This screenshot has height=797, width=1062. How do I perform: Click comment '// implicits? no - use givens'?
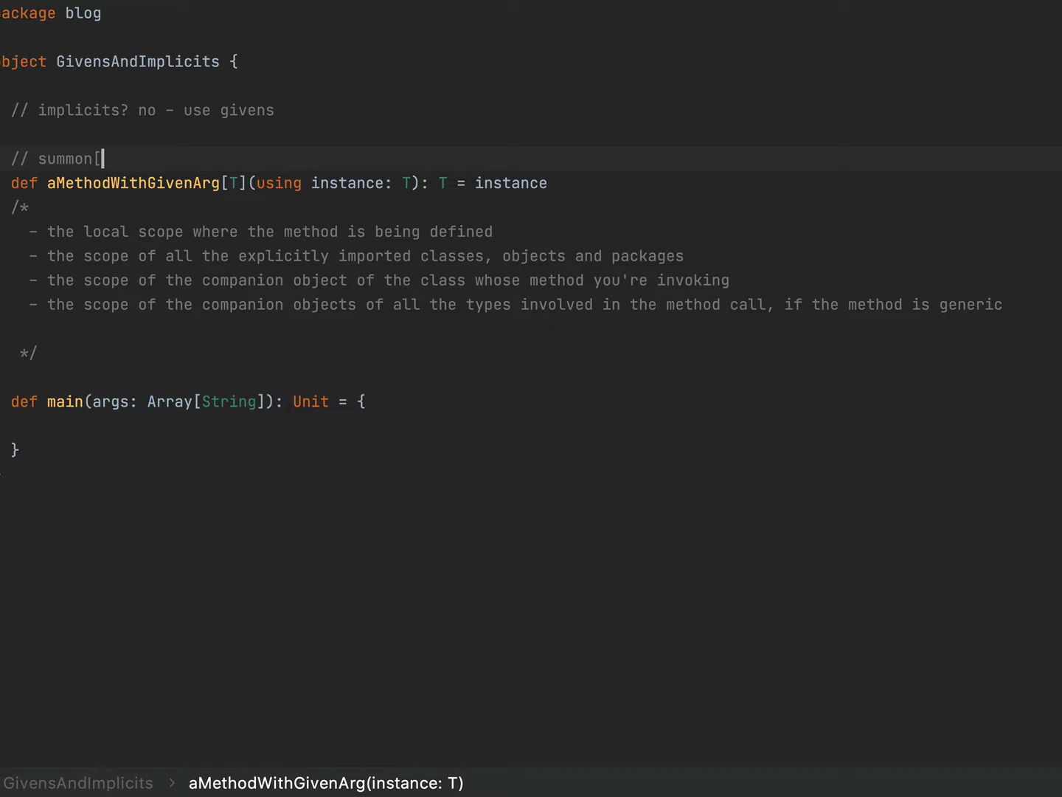pyautogui.click(x=142, y=111)
